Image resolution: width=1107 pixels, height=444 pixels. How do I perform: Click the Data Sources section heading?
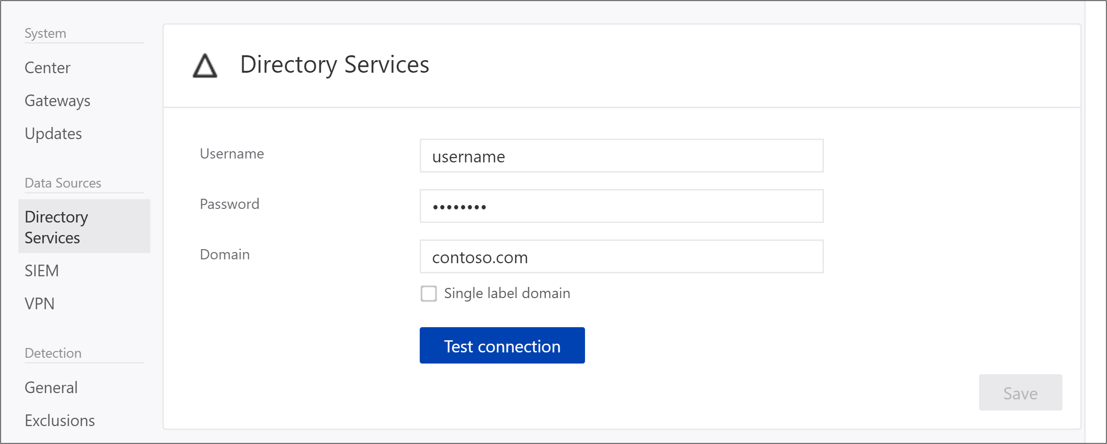coord(63,183)
